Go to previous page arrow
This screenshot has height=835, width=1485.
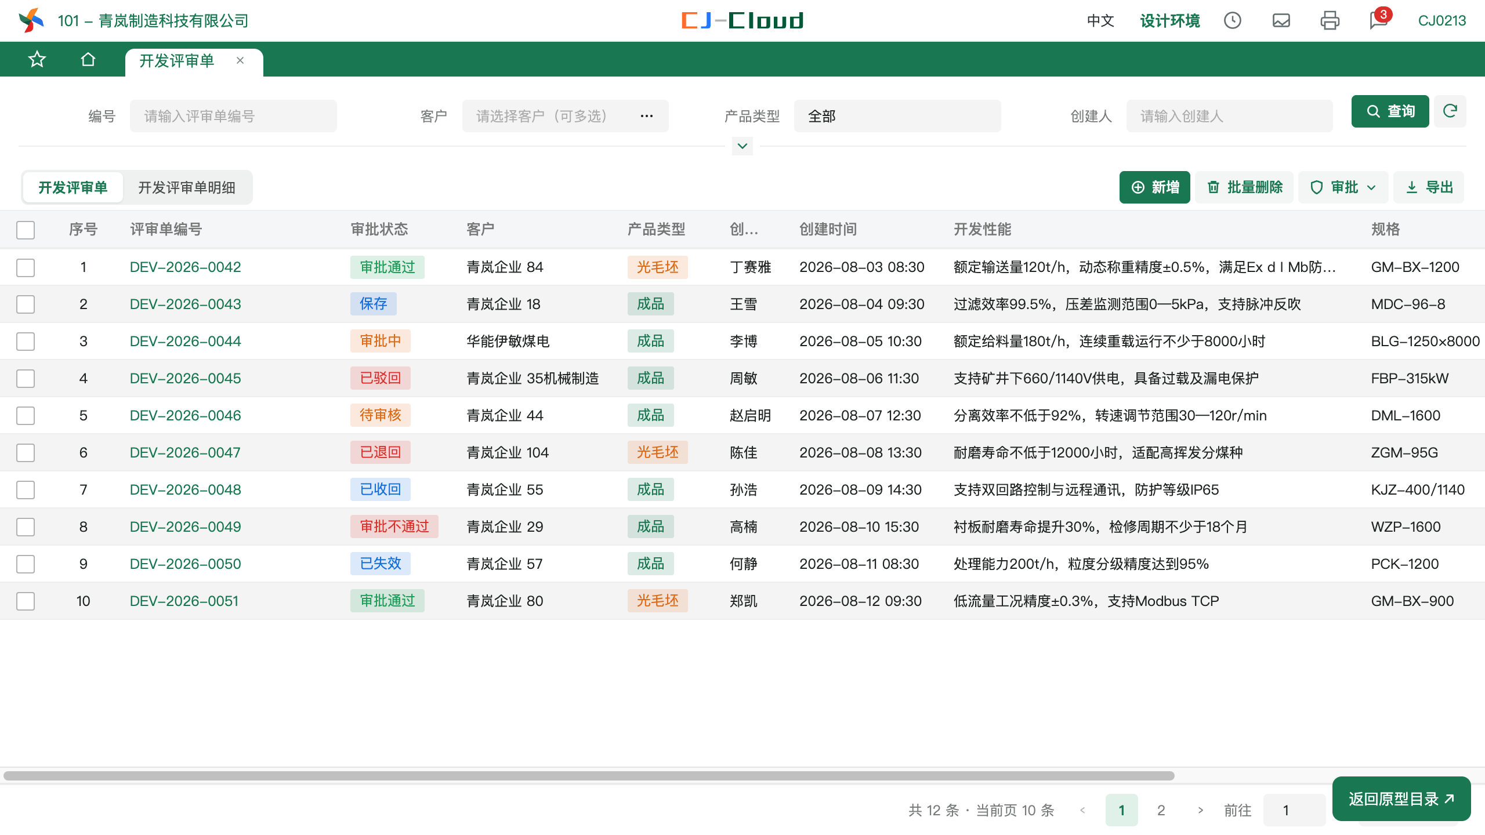(x=1082, y=810)
